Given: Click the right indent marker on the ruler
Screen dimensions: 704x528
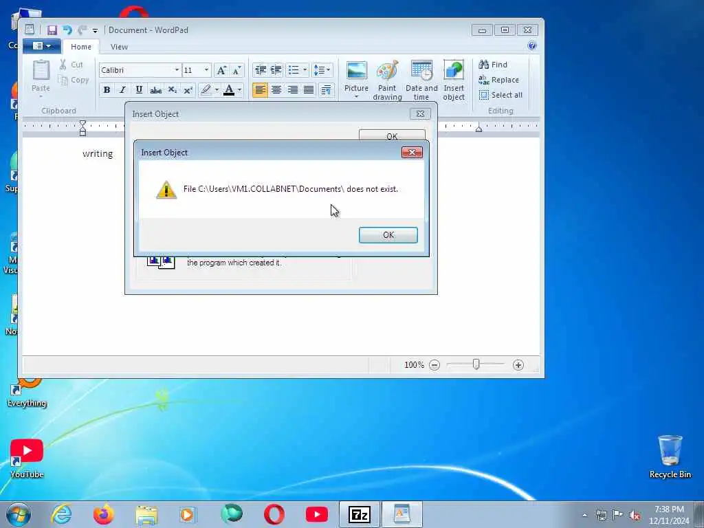Looking at the screenshot, I should tap(478, 129).
